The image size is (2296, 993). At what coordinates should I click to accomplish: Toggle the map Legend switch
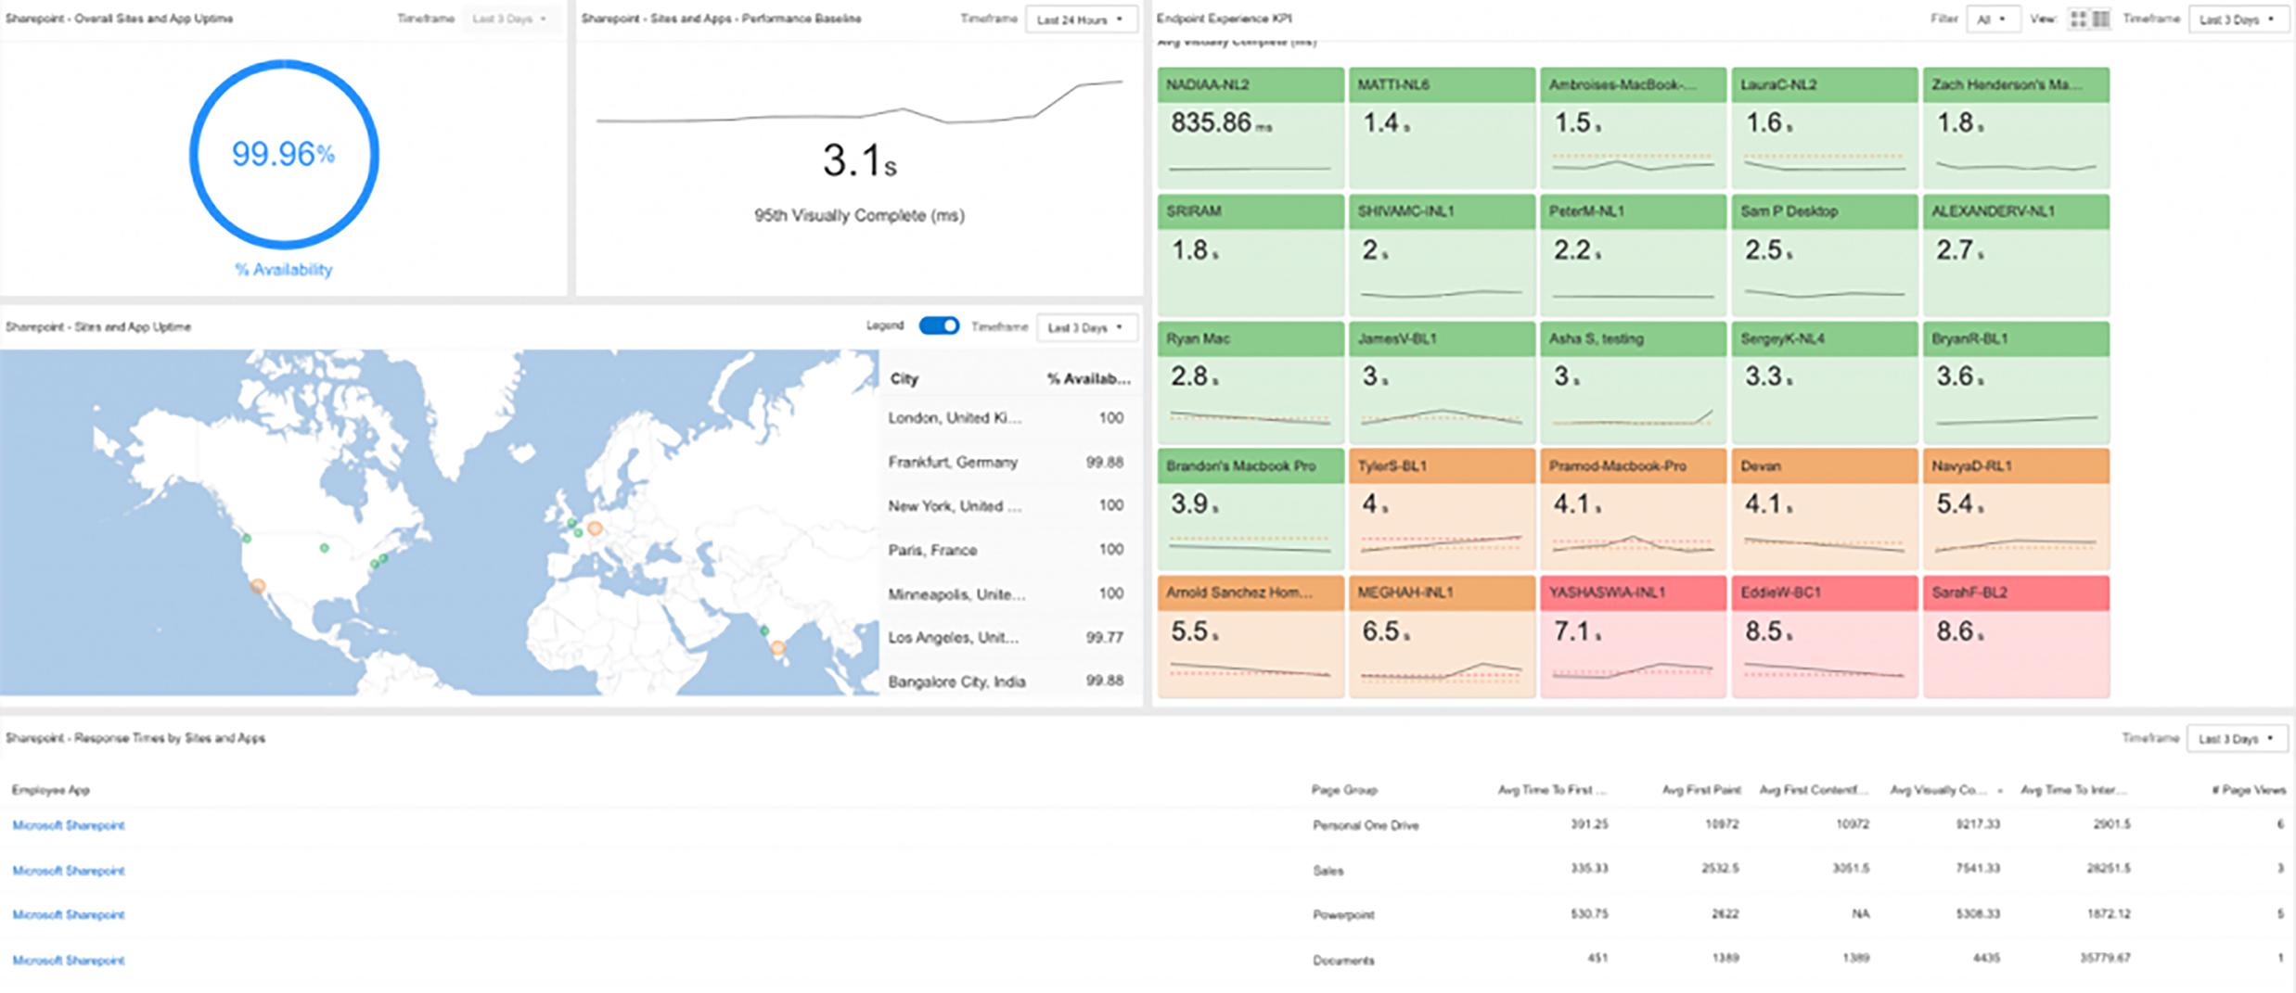(939, 326)
